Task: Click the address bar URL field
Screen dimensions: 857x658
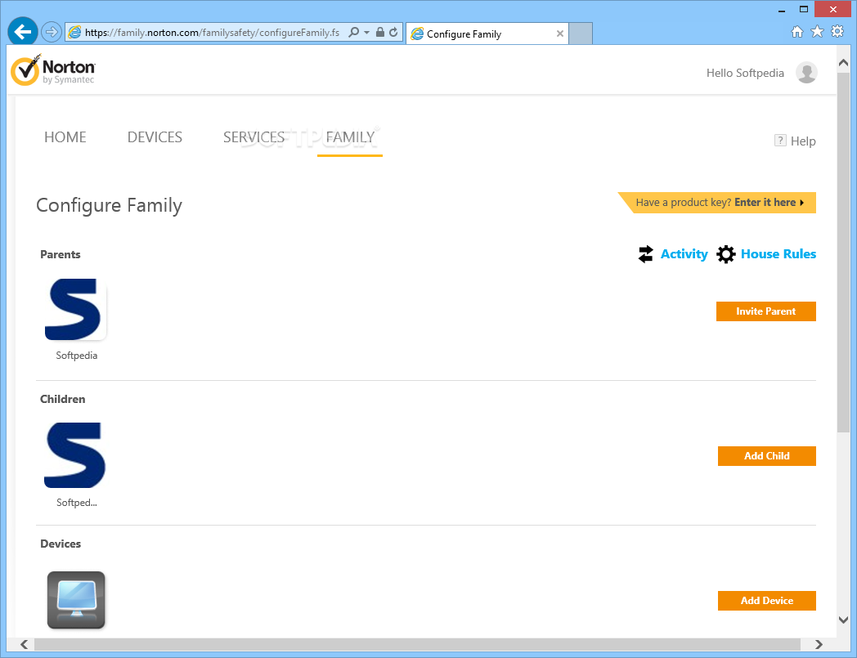Action: (x=212, y=33)
